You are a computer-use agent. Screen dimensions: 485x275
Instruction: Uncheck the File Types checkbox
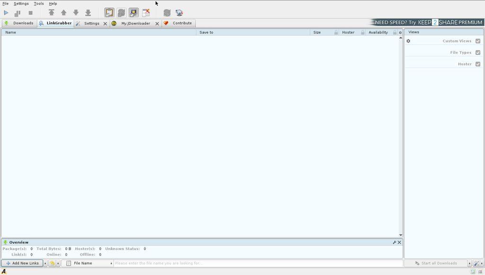click(x=477, y=52)
